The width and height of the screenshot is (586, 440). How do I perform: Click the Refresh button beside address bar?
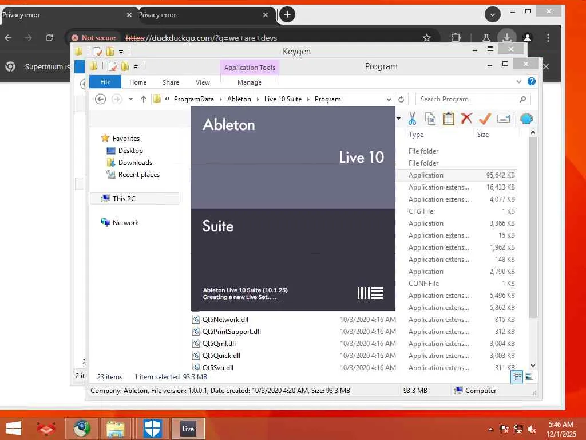401,99
